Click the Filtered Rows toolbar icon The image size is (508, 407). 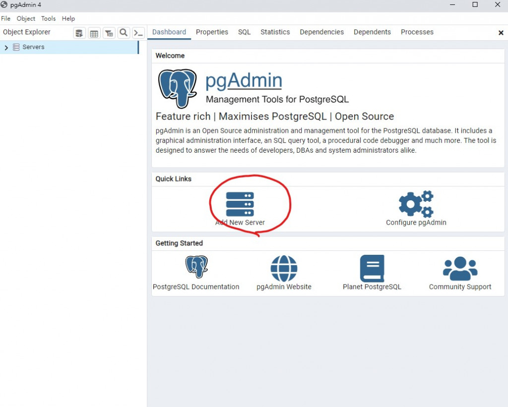[x=109, y=33]
